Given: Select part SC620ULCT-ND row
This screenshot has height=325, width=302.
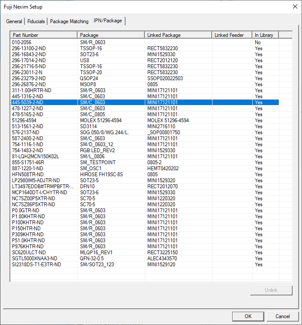Looking at the screenshot, I should pyautogui.click(x=145, y=253).
